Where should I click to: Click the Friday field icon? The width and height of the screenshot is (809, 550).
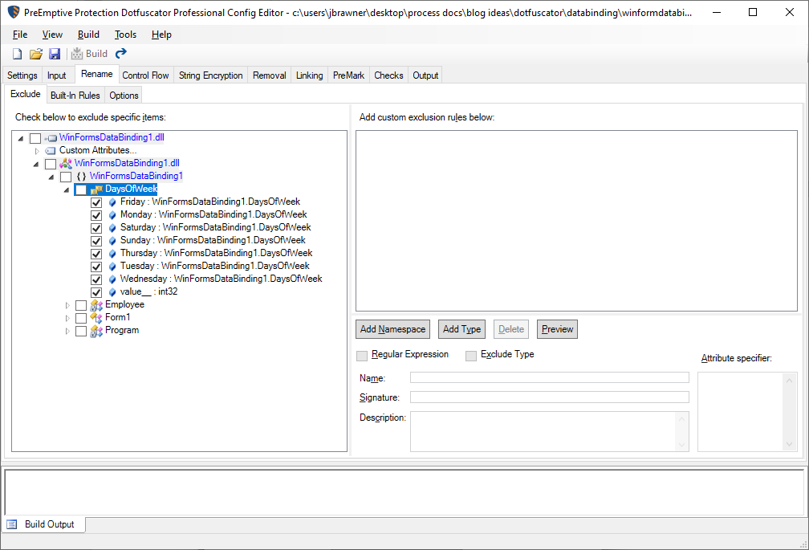(112, 202)
